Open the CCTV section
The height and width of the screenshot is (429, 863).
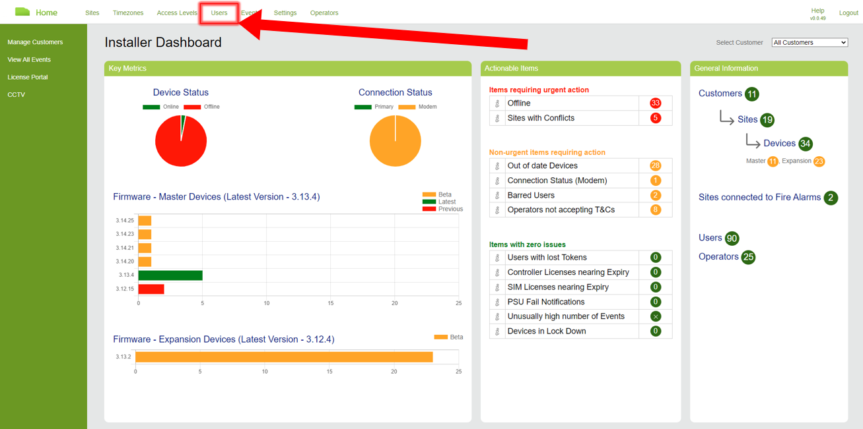[x=16, y=94]
